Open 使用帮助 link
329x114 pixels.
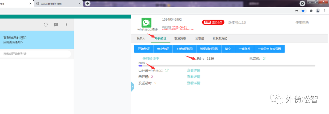302,22
